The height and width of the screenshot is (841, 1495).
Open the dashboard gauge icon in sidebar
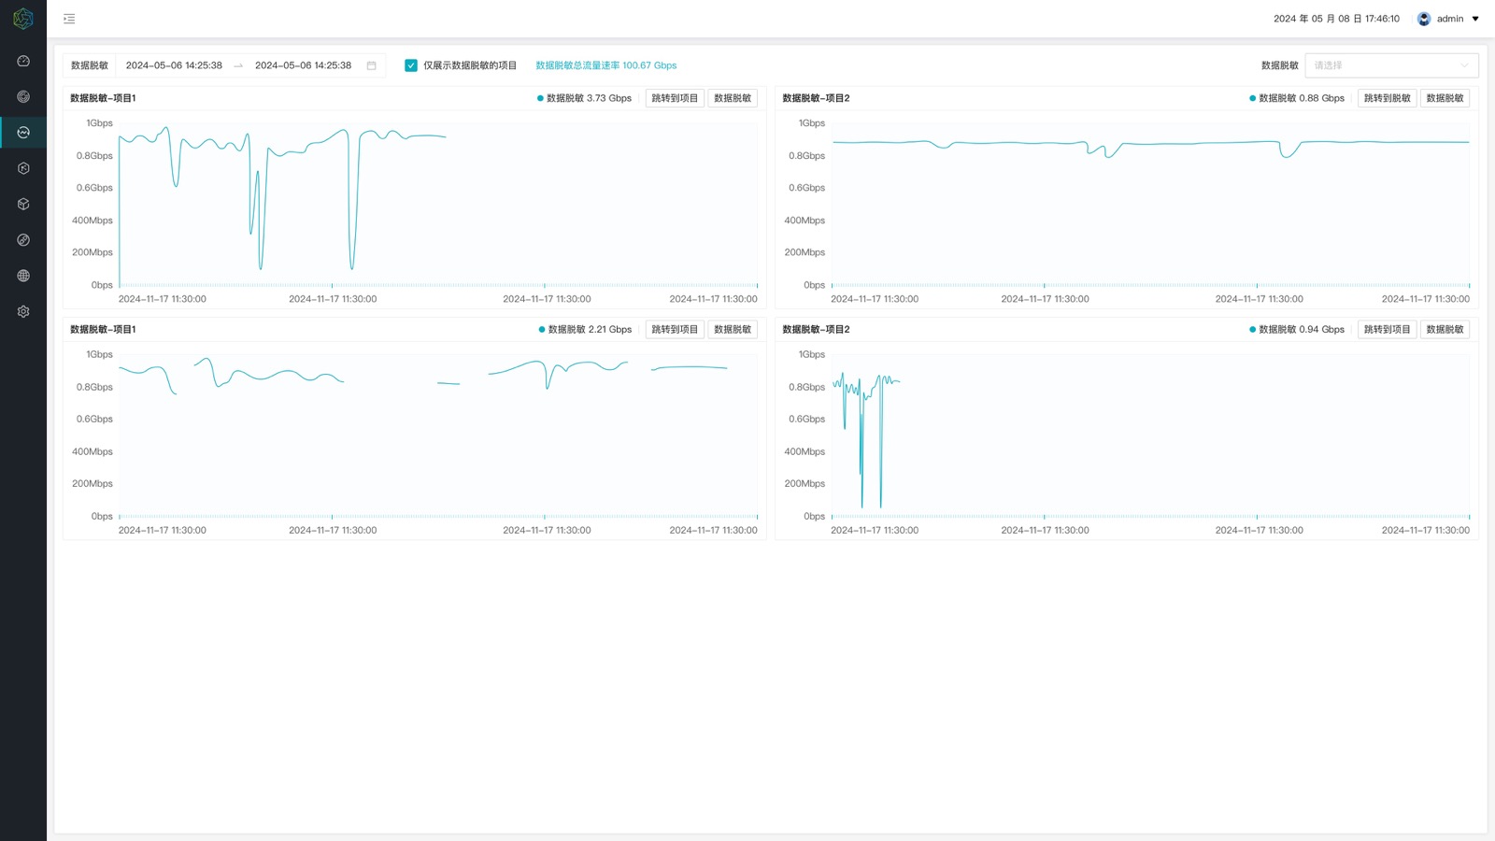click(23, 61)
